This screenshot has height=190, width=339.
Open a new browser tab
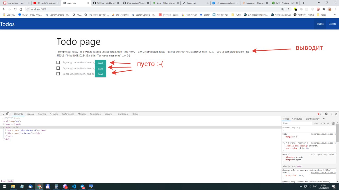click(x=304, y=3)
